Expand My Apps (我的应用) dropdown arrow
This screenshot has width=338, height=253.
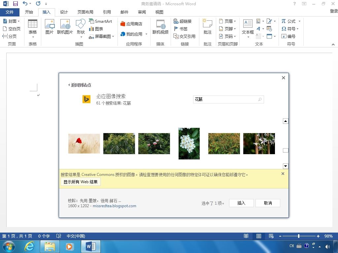tap(146, 34)
